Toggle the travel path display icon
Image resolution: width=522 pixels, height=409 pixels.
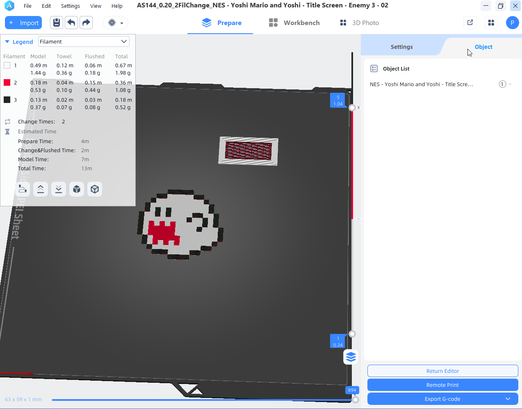tap(23, 189)
